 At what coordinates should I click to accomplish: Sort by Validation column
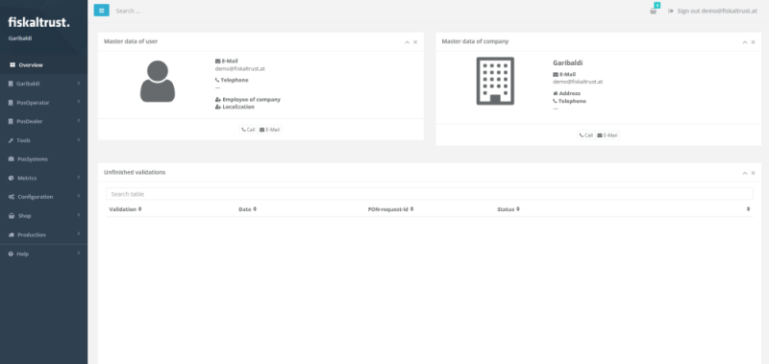pos(125,209)
